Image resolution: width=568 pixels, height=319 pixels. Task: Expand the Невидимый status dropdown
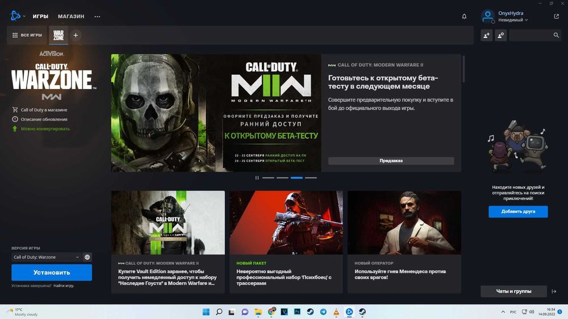[x=513, y=20]
